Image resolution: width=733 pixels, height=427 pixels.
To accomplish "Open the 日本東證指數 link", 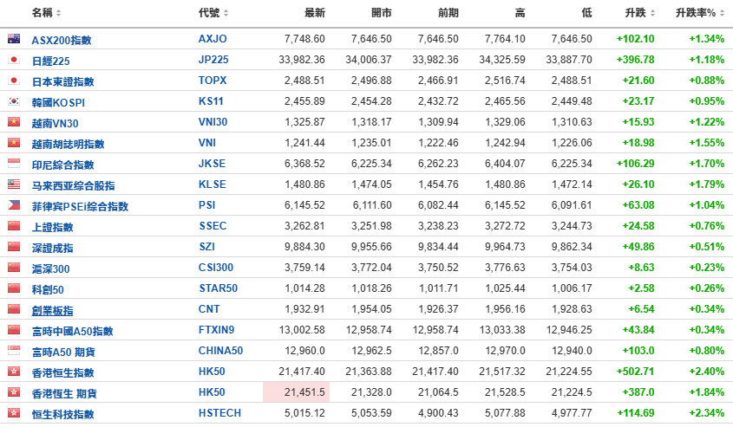I will [62, 81].
